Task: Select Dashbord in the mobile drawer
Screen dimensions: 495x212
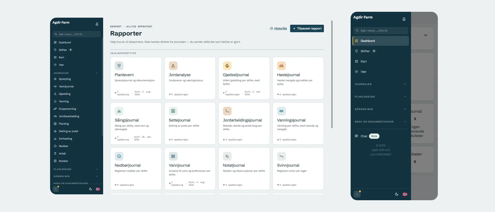Action: pyautogui.click(x=381, y=41)
